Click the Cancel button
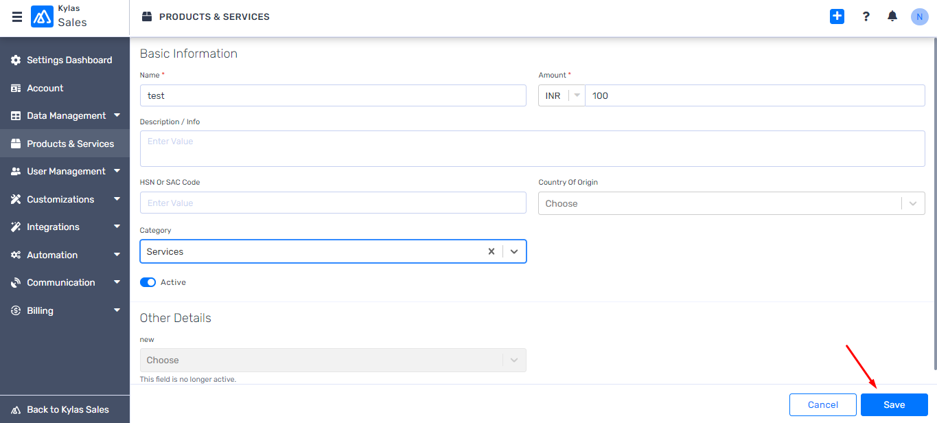The image size is (937, 423). 823,404
